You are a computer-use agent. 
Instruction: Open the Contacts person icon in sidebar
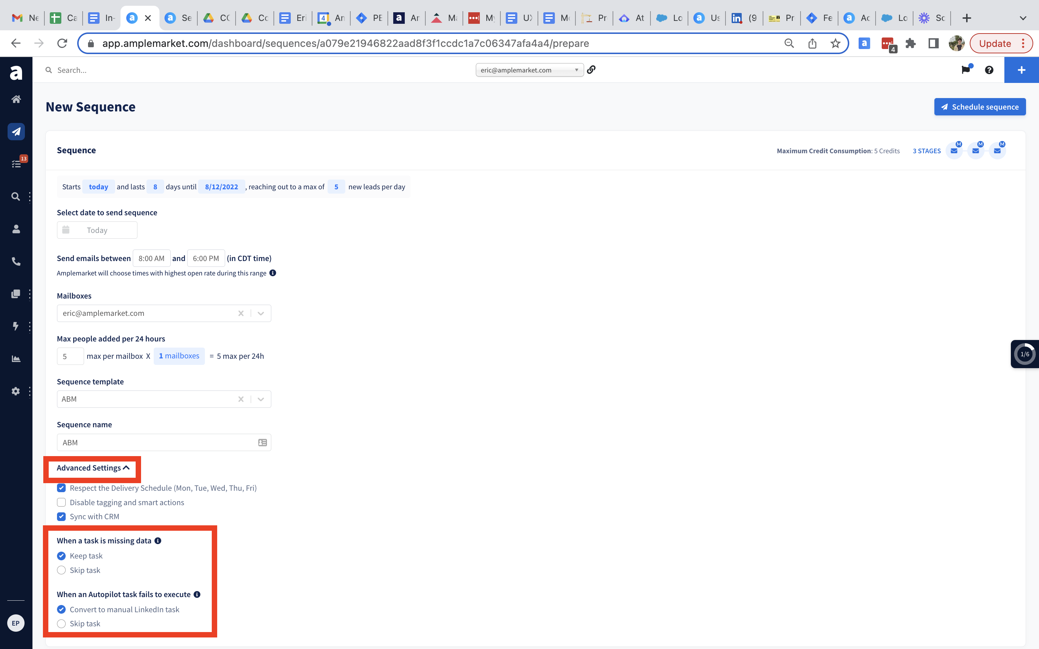pyautogui.click(x=16, y=229)
